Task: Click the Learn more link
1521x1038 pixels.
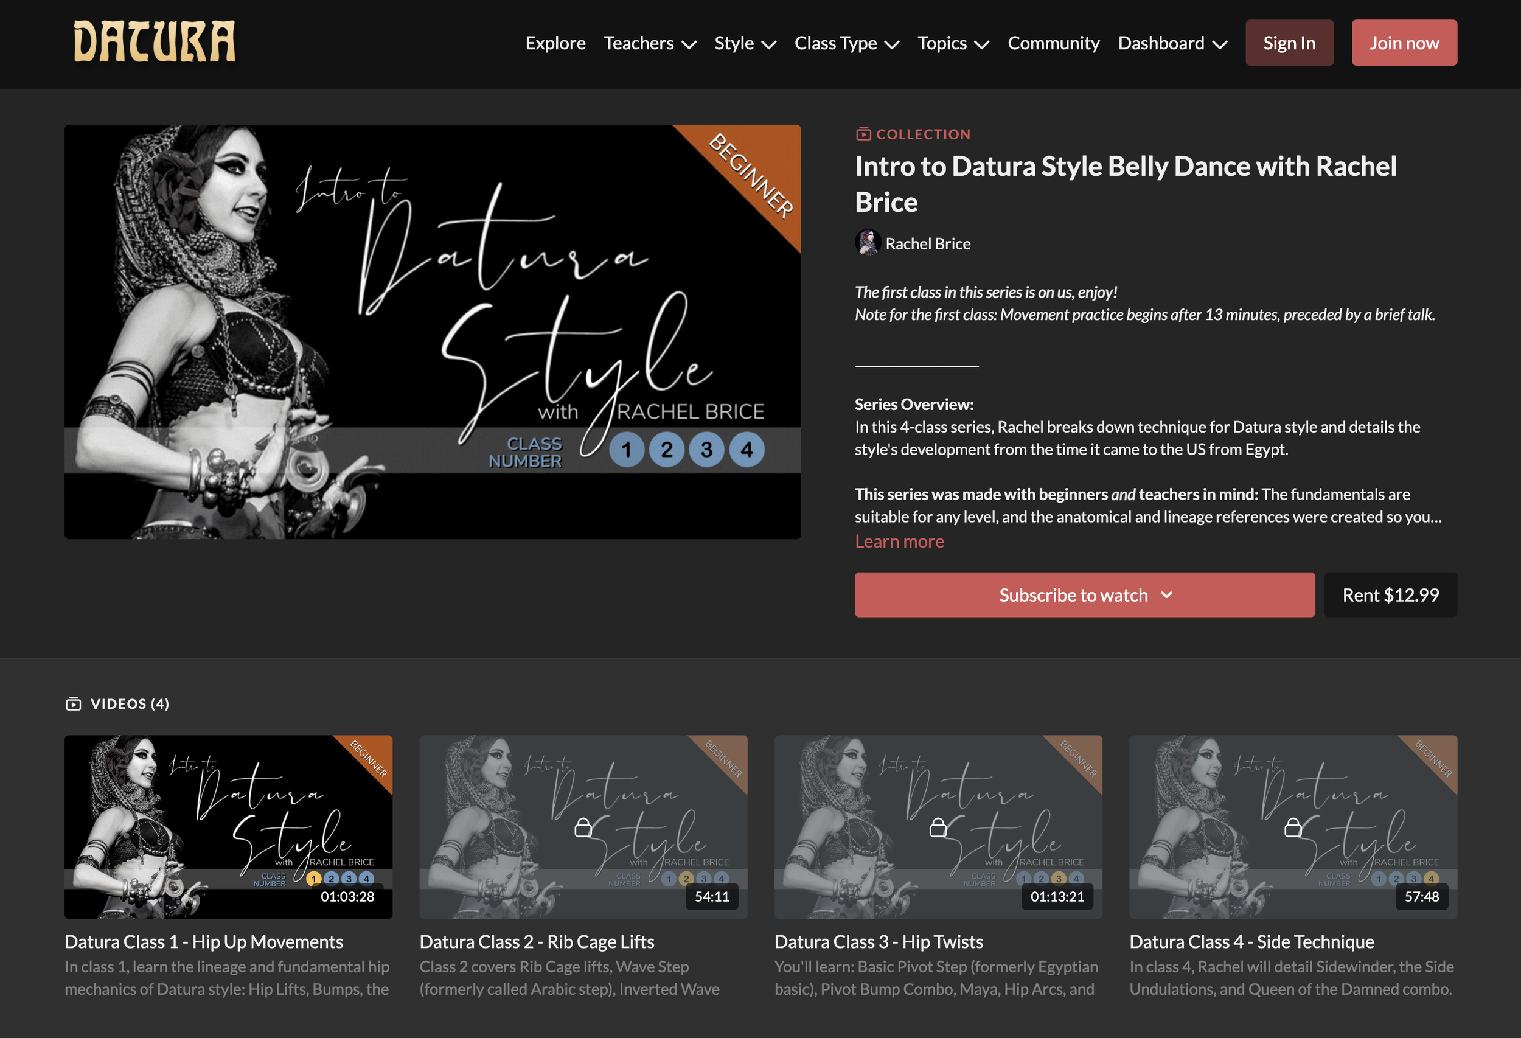Action: 899,542
